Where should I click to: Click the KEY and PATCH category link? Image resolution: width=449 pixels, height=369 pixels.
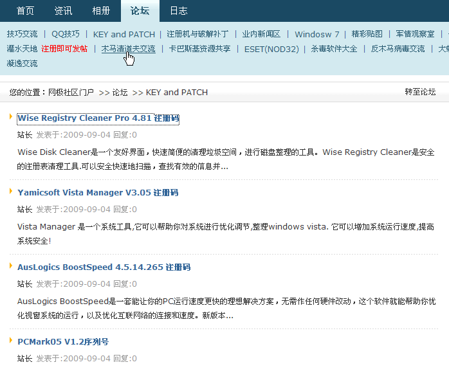pyautogui.click(x=124, y=34)
